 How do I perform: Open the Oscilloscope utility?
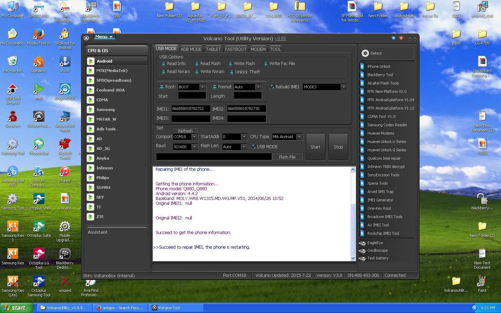coord(377,250)
